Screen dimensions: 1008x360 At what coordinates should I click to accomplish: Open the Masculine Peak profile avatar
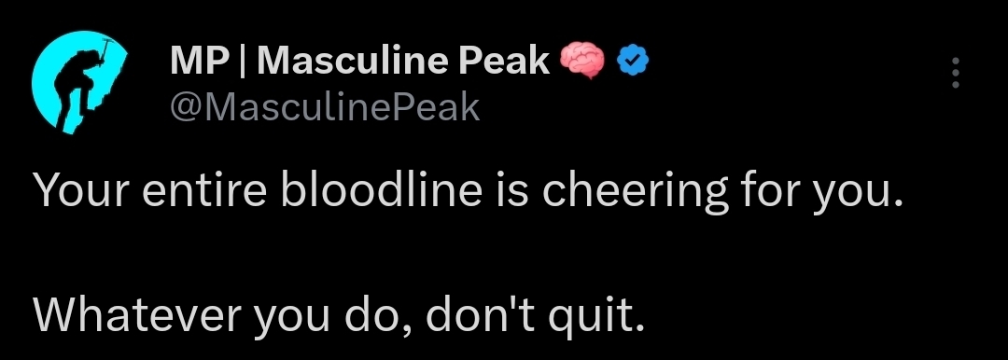pos(80,82)
